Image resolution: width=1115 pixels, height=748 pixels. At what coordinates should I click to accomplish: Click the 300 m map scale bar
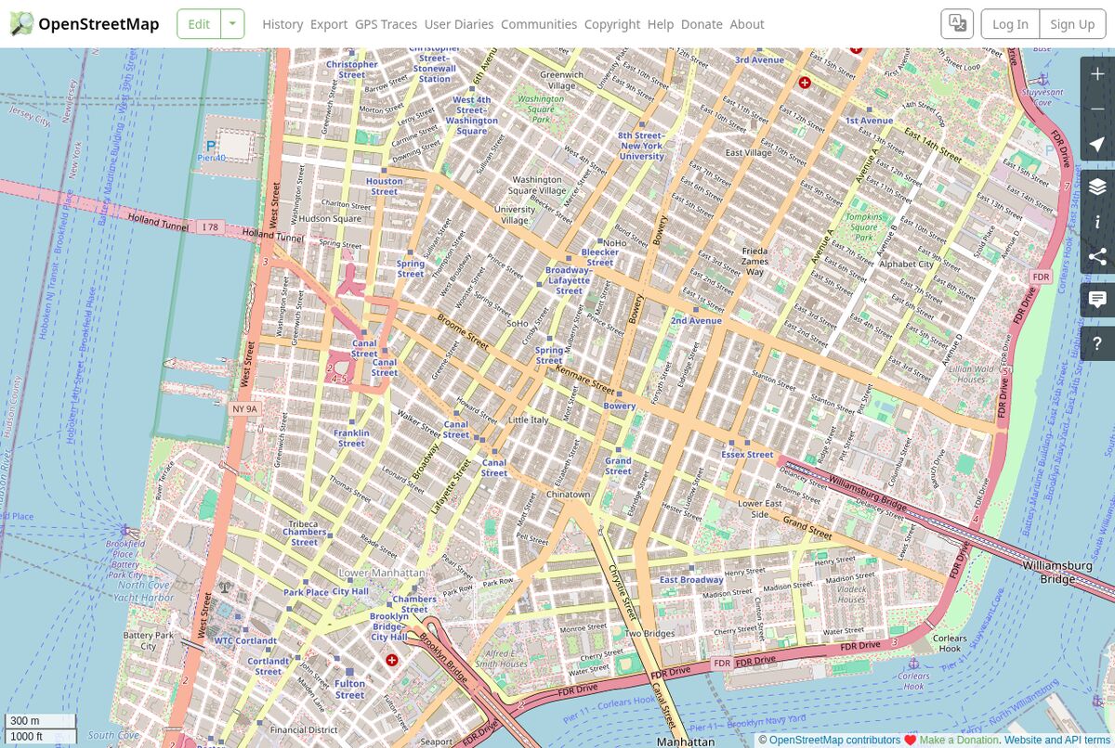[40, 721]
